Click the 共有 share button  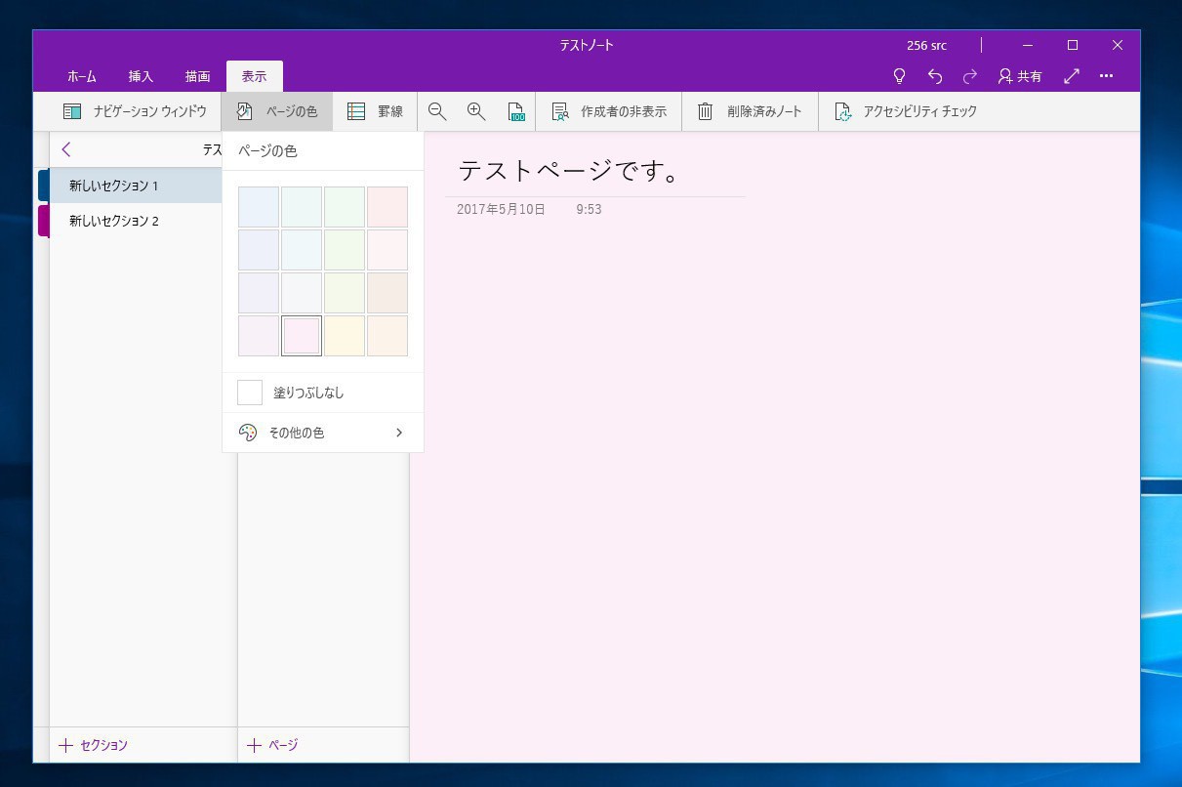[x=1020, y=76]
